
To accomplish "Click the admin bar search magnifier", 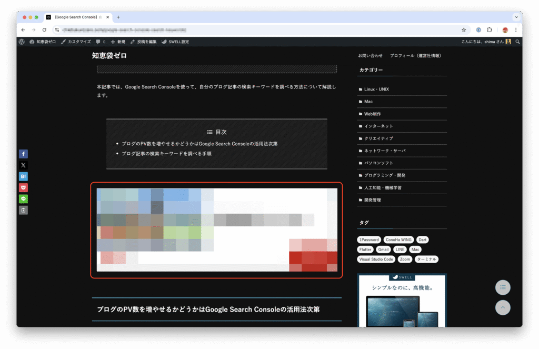I will (517, 42).
